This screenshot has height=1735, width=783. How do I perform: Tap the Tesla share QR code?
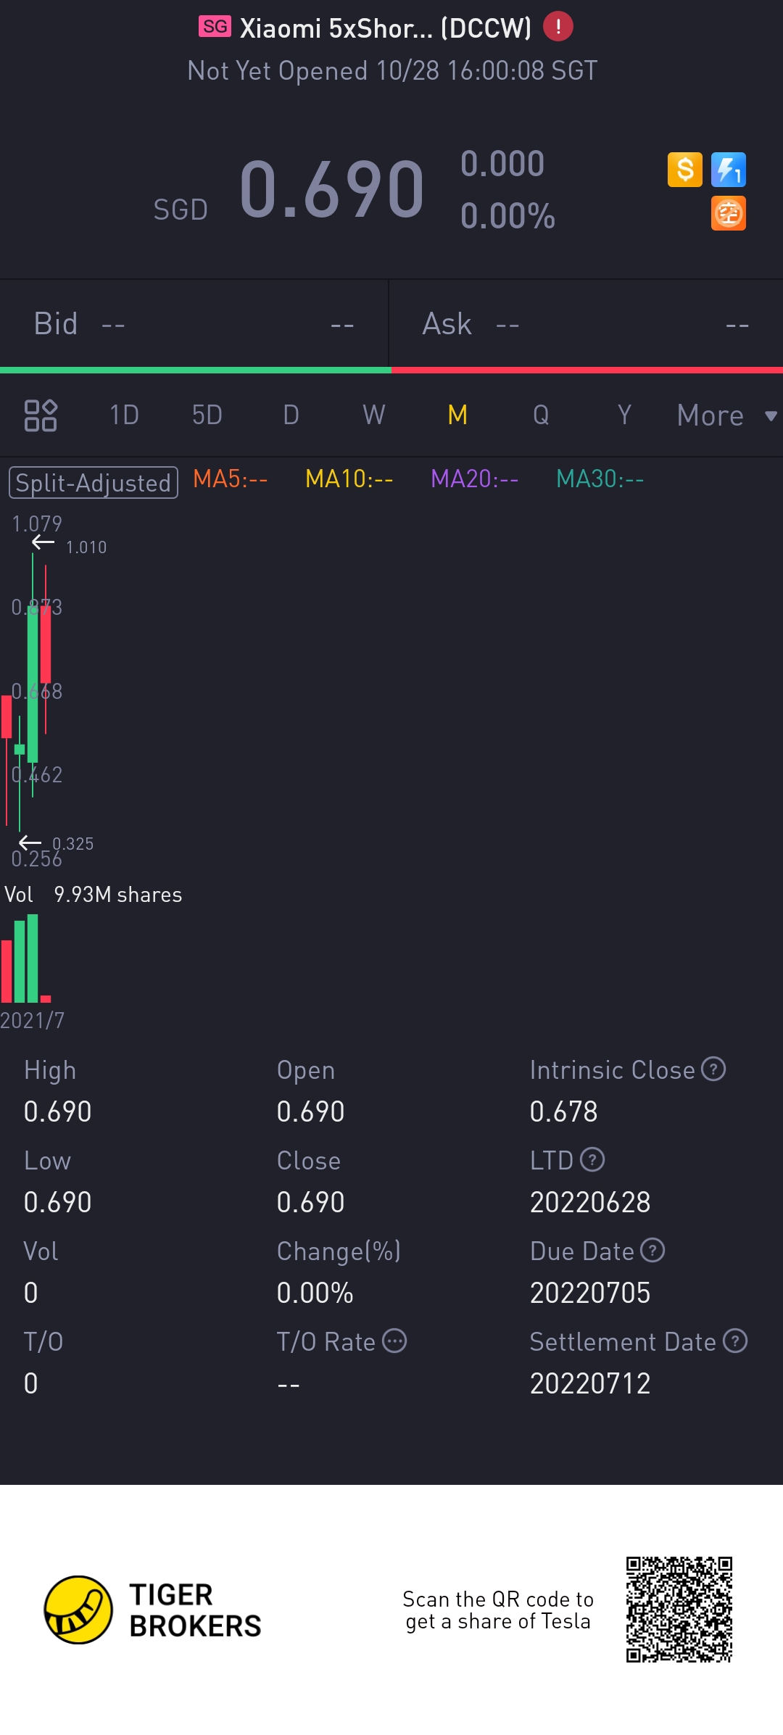tap(679, 1610)
